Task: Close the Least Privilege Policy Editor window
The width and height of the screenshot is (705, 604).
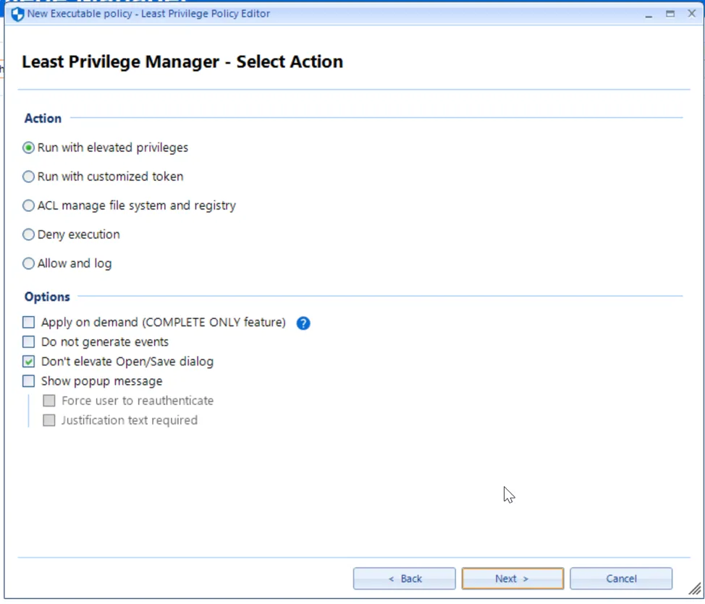Action: (691, 14)
